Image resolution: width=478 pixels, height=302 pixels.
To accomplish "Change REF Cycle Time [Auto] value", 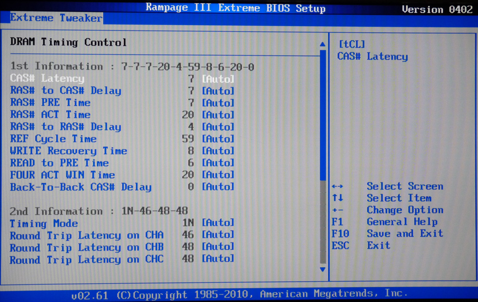I will [218, 139].
